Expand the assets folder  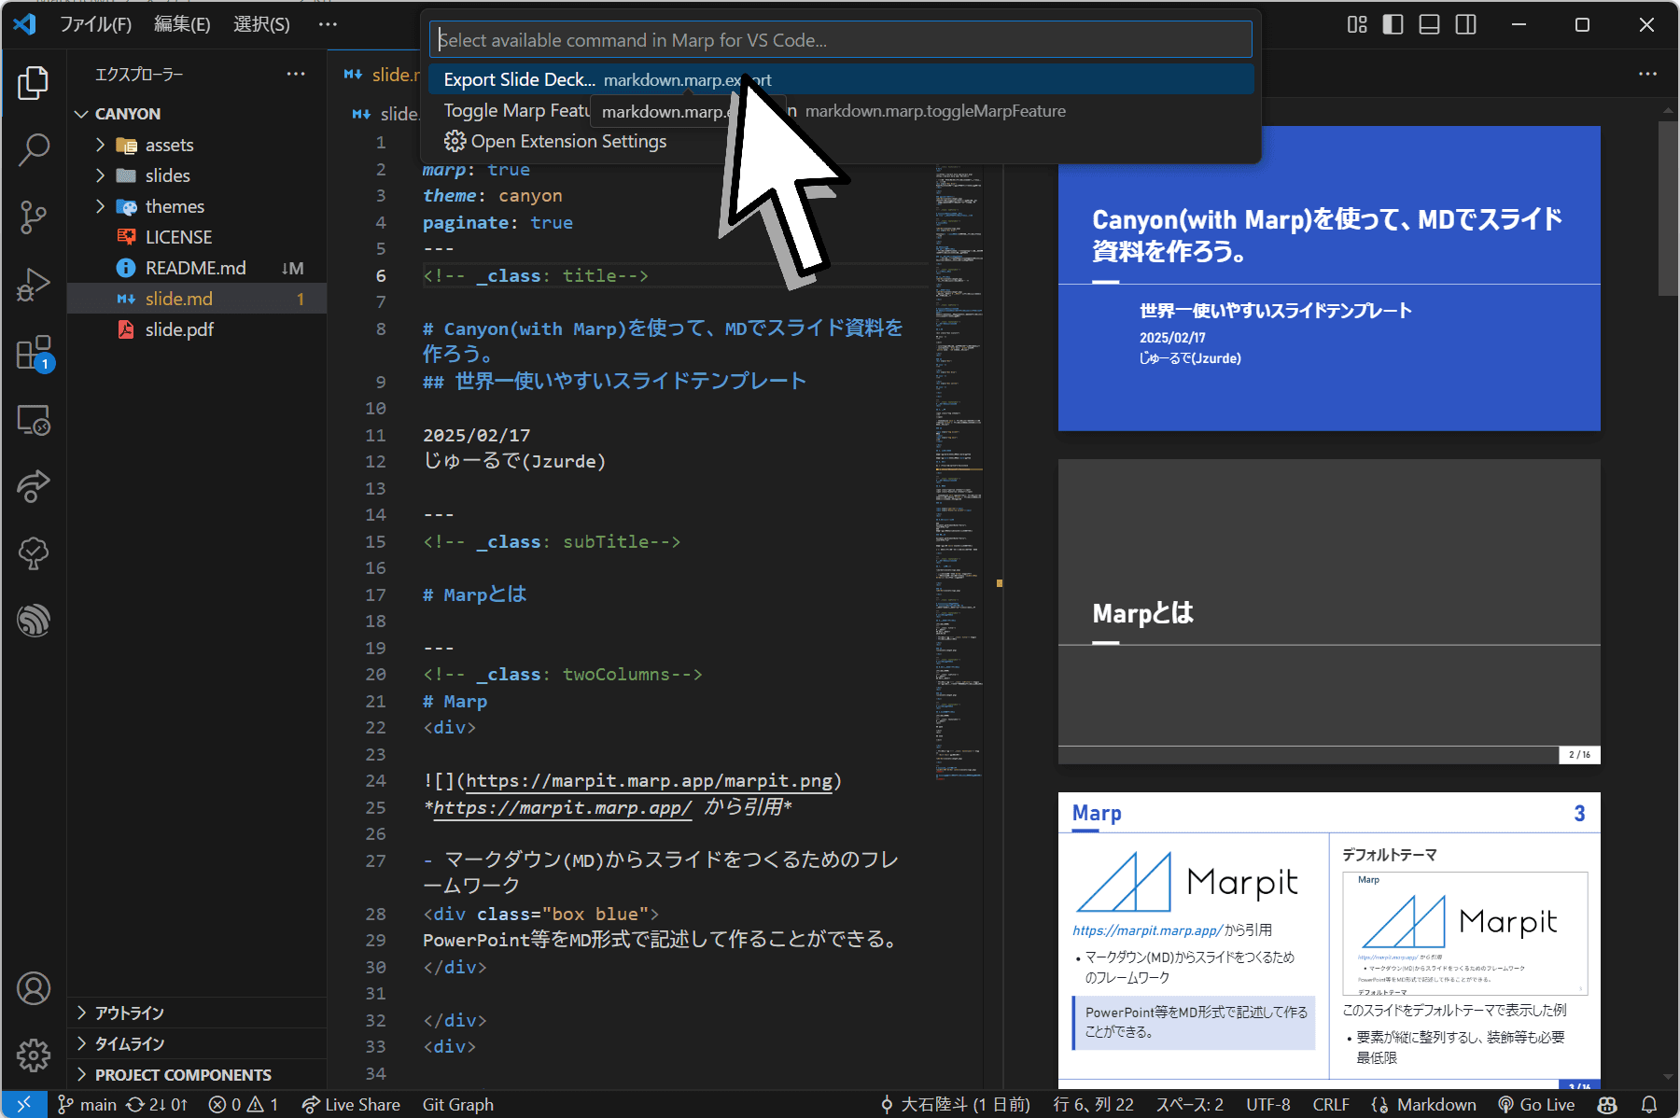point(169,145)
